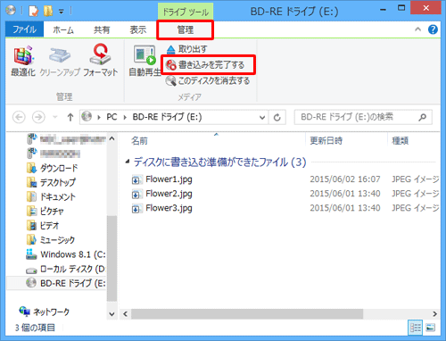
Task: Collapse the ribbon with the chevron
Action: (417, 29)
